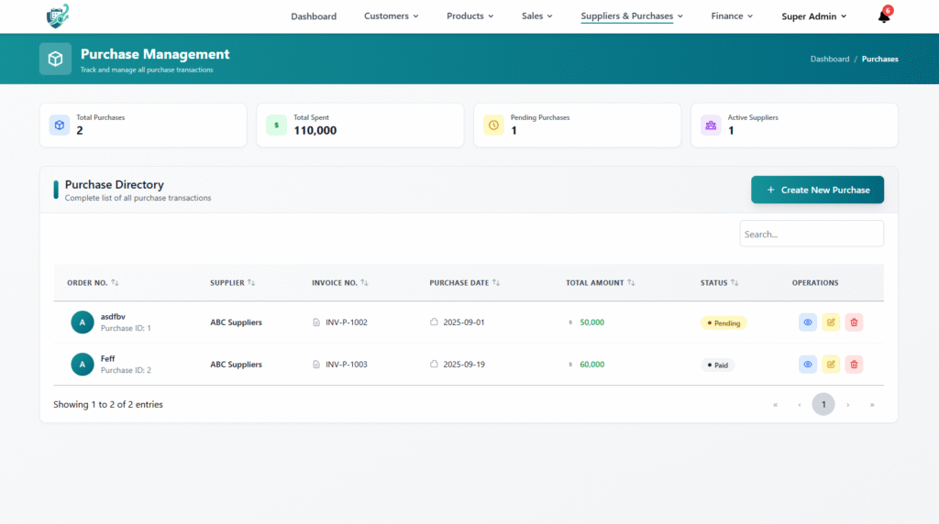939x524 pixels.
Task: Click the Total Purchases cube icon
Action: click(60, 125)
